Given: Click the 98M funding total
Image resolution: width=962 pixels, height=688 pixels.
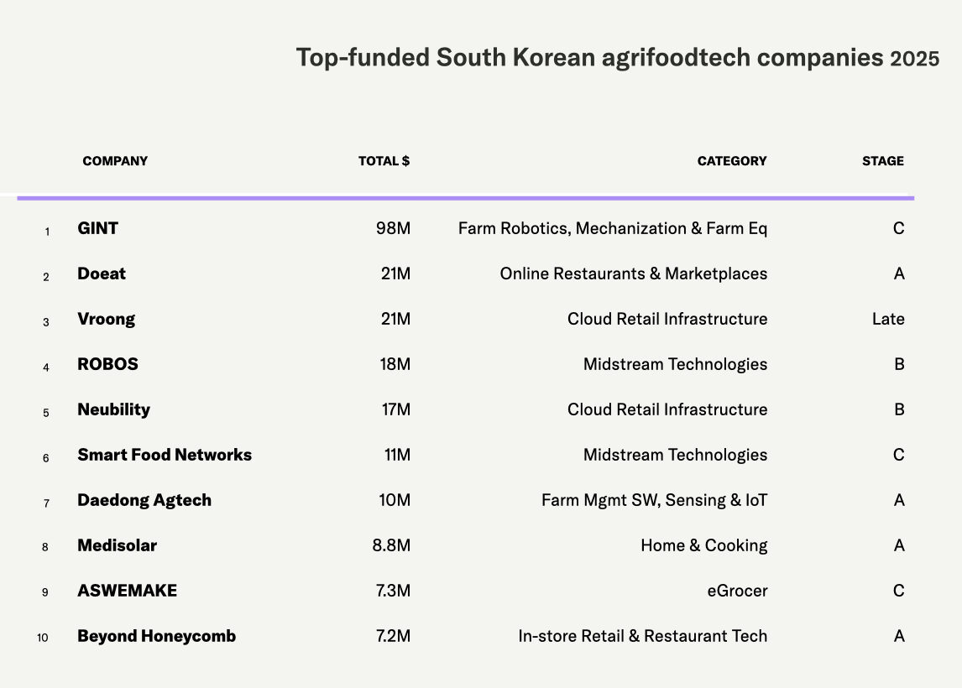Looking at the screenshot, I should point(393,228).
